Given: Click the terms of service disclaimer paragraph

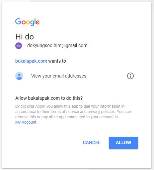Looking at the screenshot, I should (x=73, y=114).
